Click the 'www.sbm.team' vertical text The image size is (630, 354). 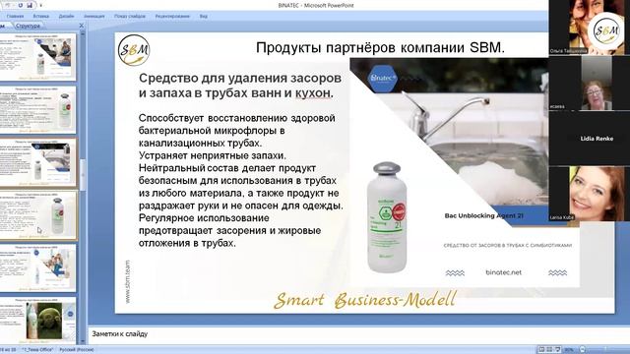tap(127, 281)
